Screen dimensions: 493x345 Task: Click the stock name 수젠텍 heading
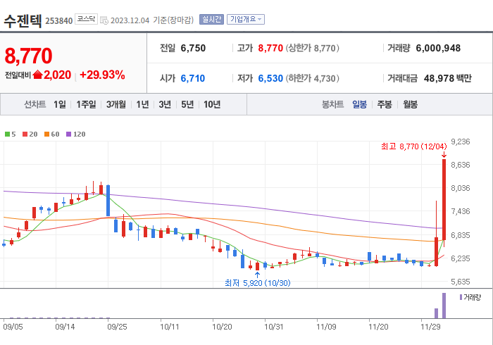click(x=23, y=21)
